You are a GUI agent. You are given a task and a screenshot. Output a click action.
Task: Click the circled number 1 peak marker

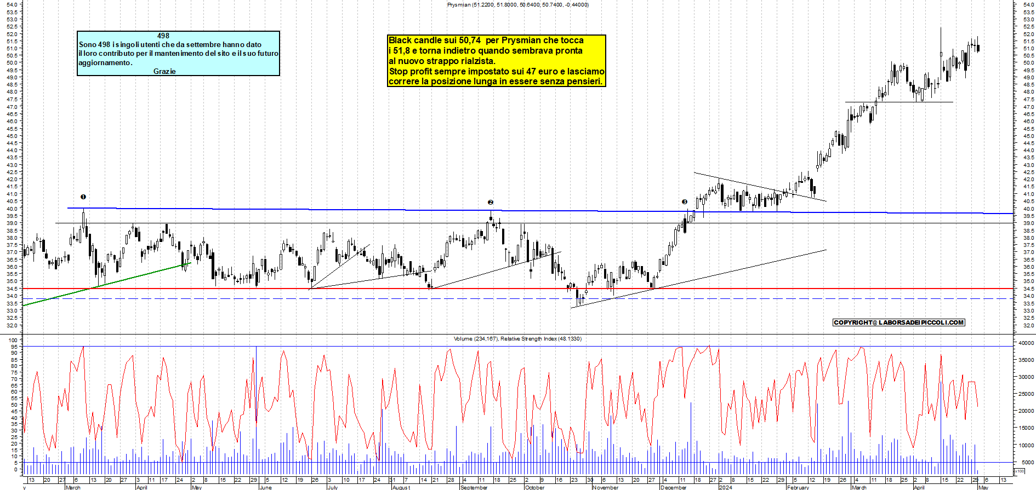[83, 197]
